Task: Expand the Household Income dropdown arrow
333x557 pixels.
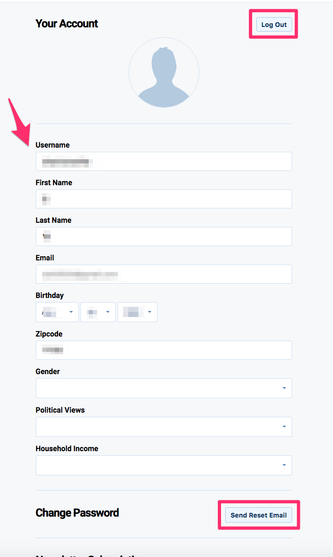Action: (x=284, y=466)
